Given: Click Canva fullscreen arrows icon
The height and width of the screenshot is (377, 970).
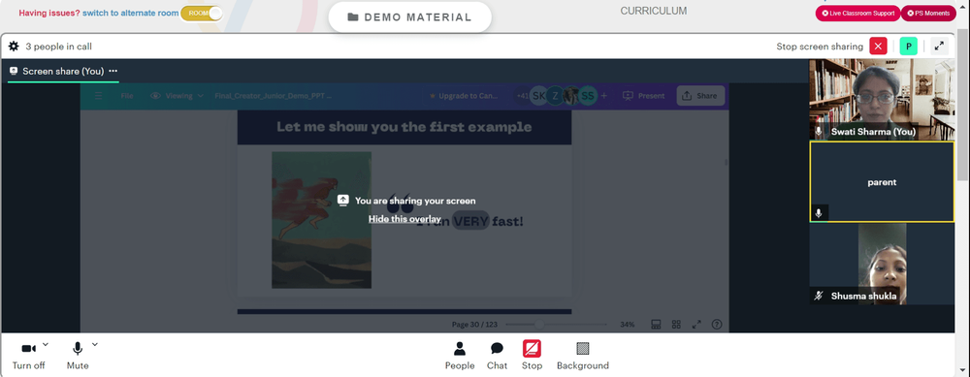Looking at the screenshot, I should (696, 325).
